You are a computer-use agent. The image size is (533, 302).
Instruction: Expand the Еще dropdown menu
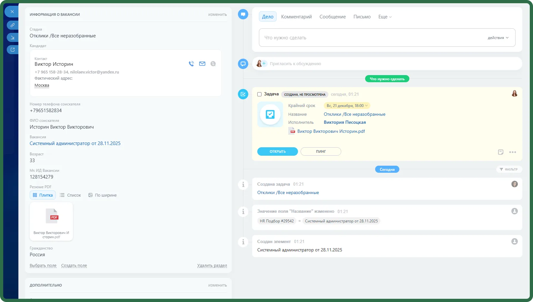(385, 17)
